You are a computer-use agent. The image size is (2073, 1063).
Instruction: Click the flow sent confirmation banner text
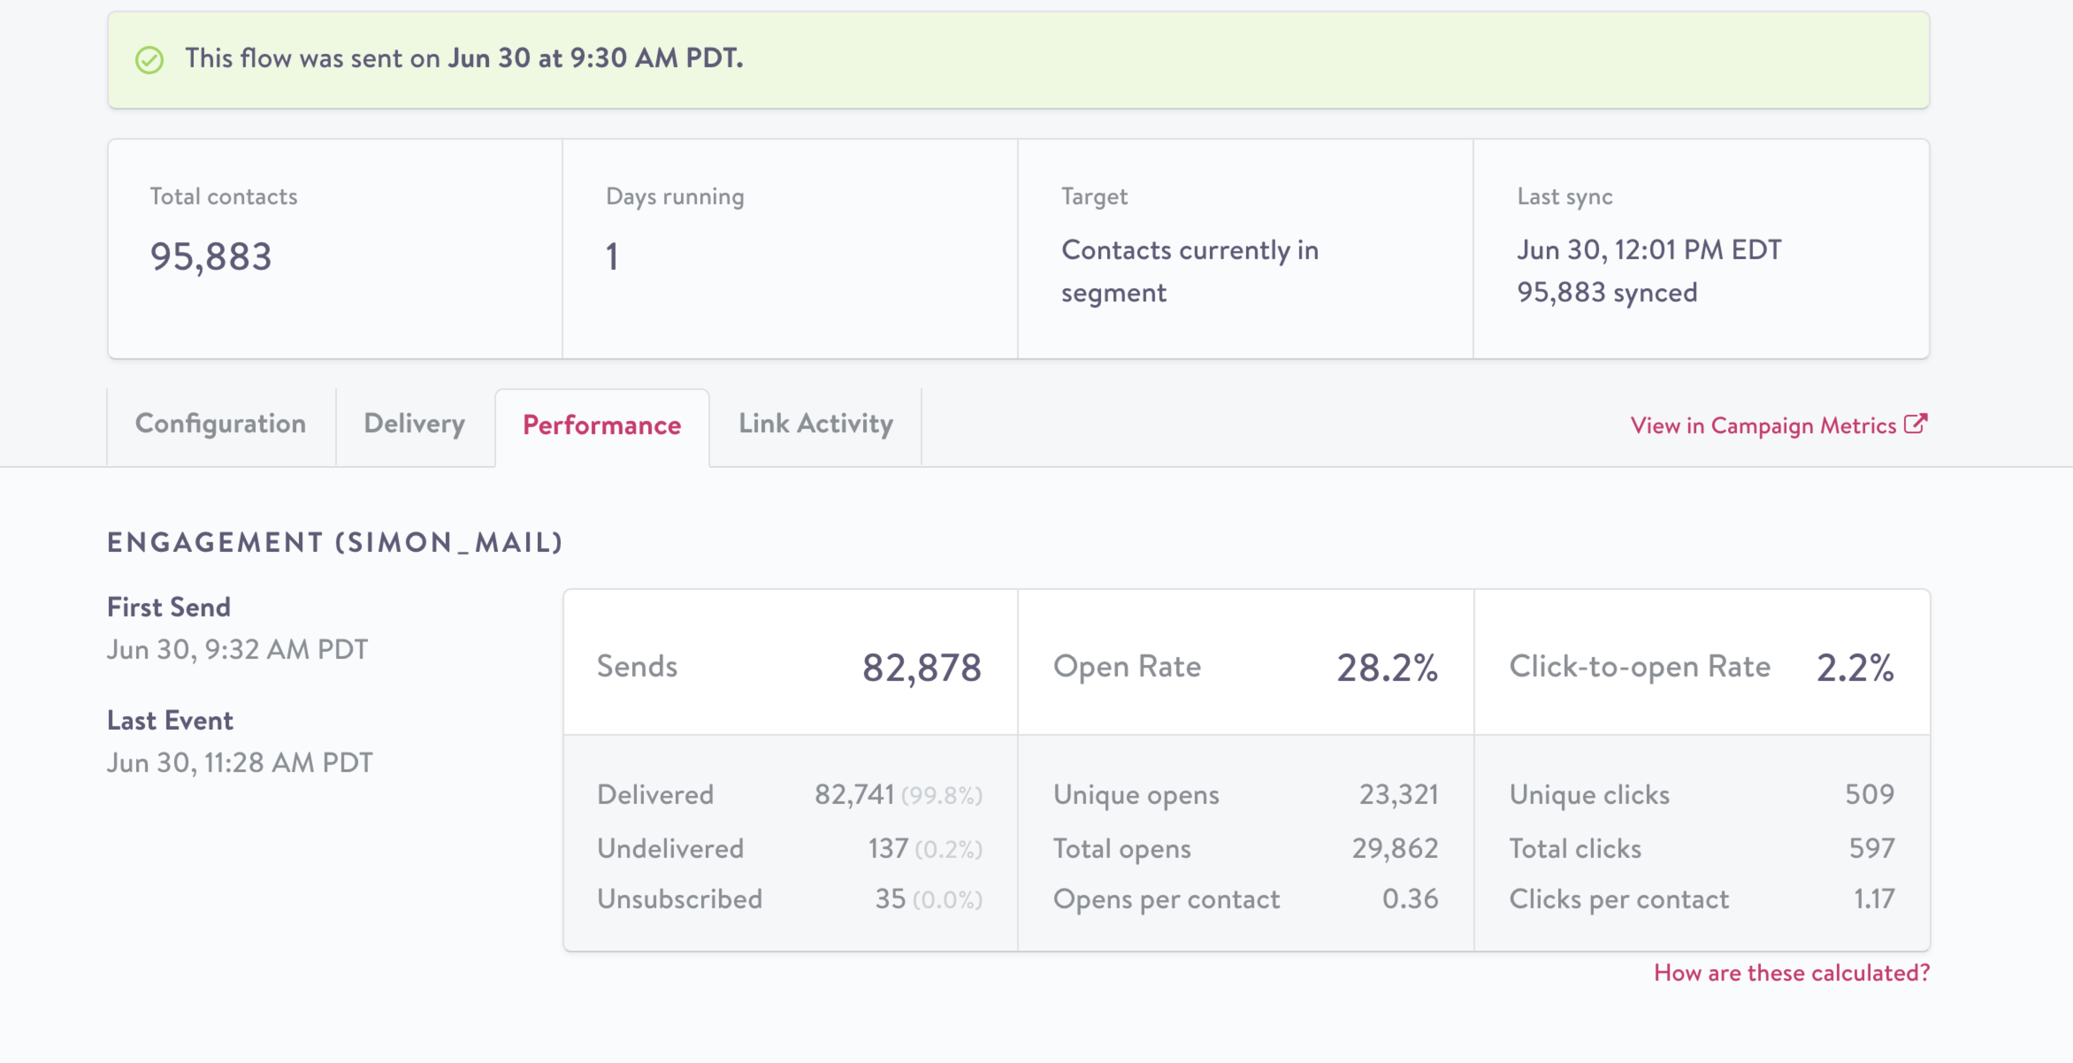(x=463, y=59)
